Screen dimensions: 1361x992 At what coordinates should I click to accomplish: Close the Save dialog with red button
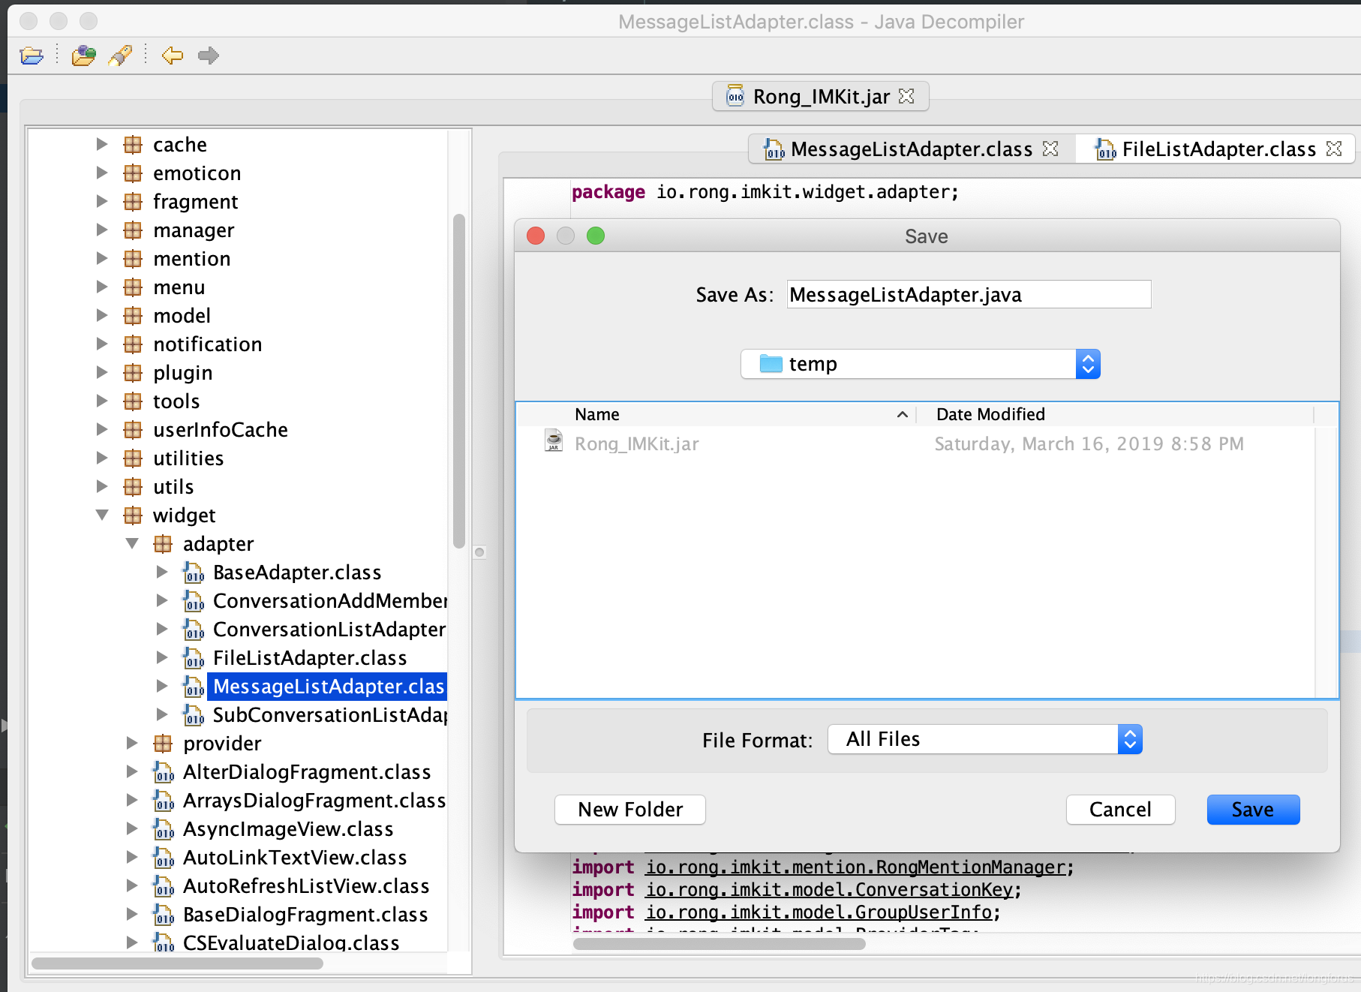pyautogui.click(x=536, y=236)
